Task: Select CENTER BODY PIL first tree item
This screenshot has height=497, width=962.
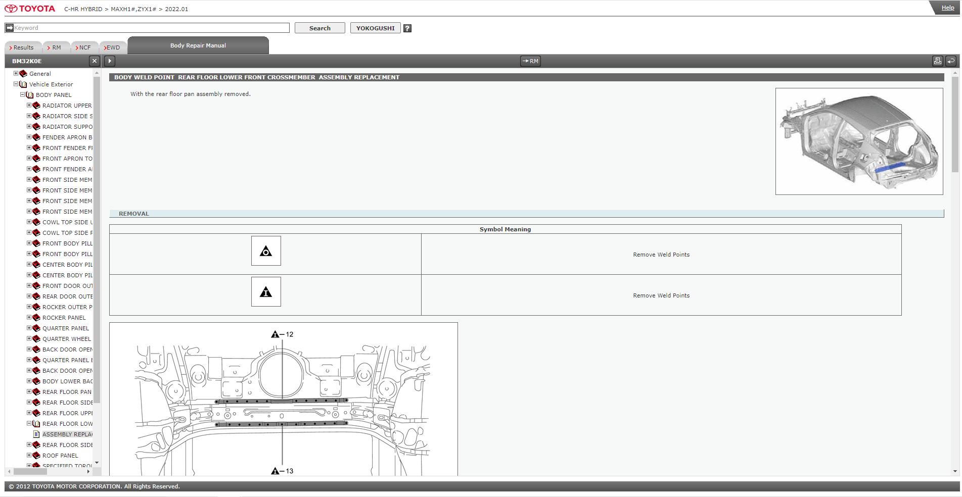Action: 68,265
